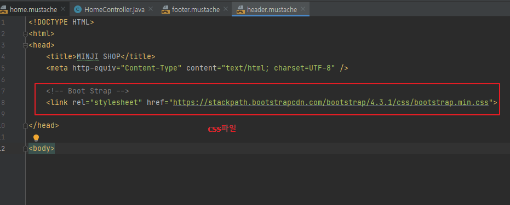Click the rel="stylesheet" attribute
The width and height of the screenshot is (510, 205).
click(107, 103)
